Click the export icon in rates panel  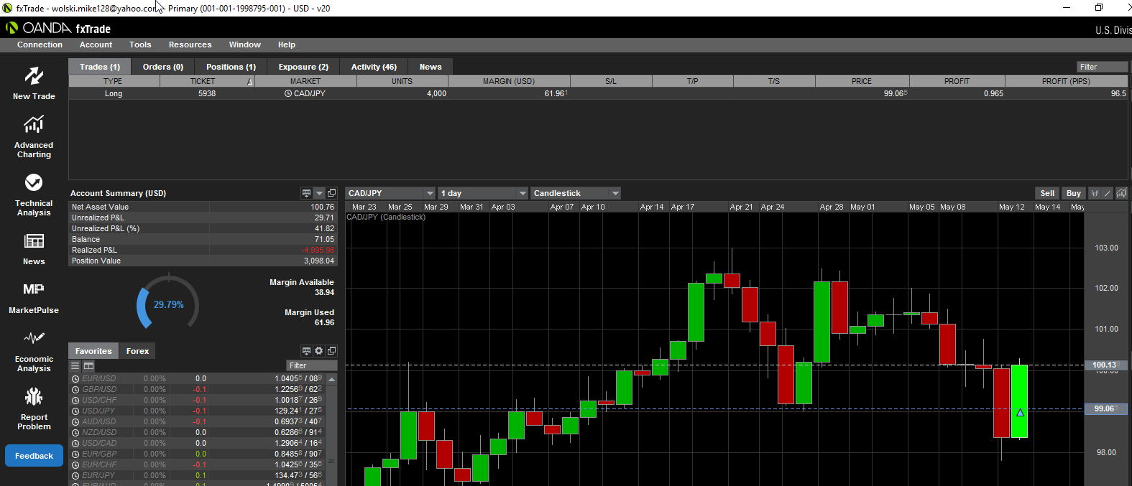click(306, 351)
